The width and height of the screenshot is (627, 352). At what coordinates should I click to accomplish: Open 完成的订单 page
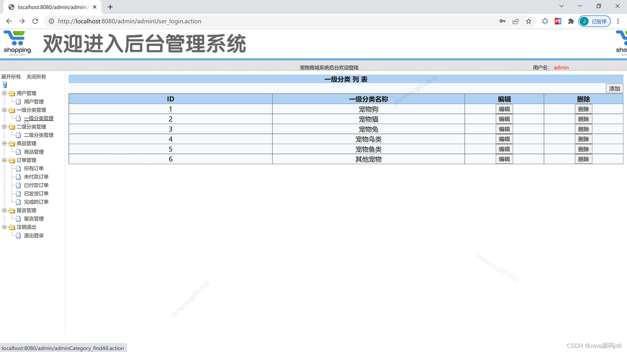36,202
